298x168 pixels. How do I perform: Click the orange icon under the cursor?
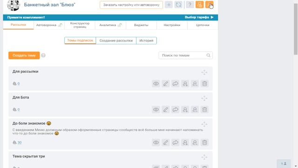(209, 5)
